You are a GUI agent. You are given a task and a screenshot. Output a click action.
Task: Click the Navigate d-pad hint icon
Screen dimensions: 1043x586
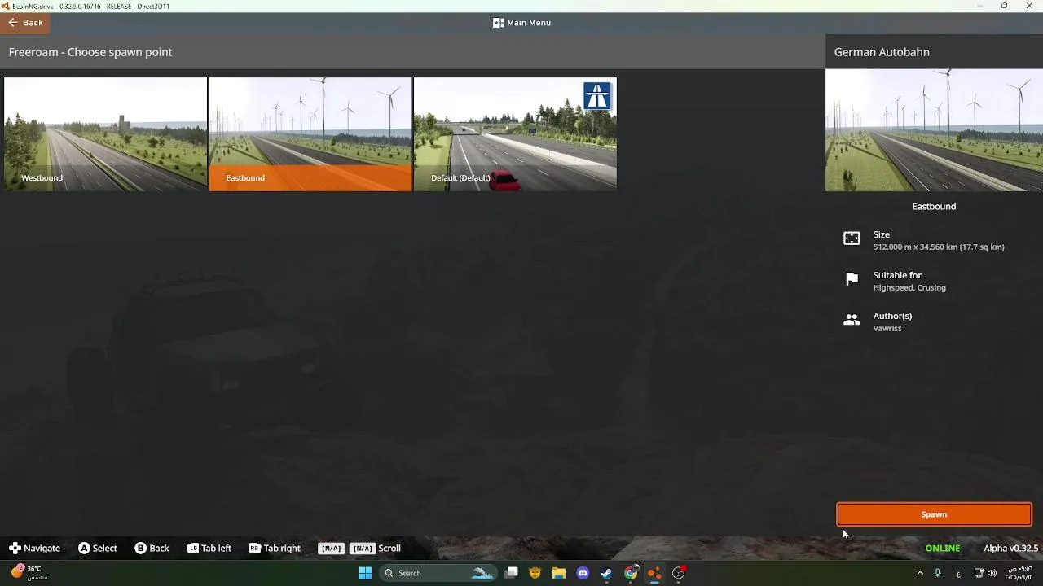pyautogui.click(x=15, y=549)
